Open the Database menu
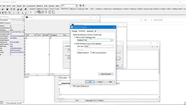Screen dimensions: 186x105 point(40,6)
